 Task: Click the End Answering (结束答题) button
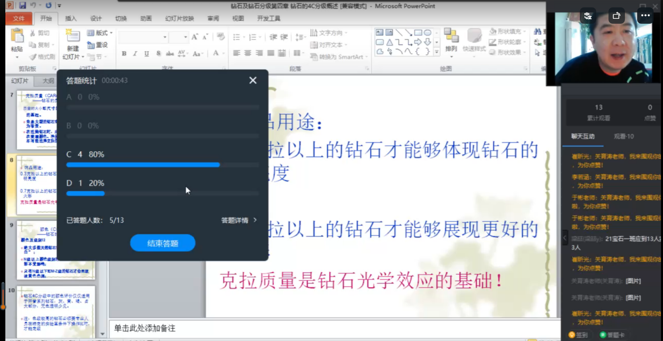(163, 243)
